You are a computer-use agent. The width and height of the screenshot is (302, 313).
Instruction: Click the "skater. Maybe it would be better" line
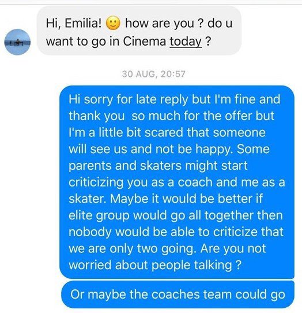coord(166,199)
